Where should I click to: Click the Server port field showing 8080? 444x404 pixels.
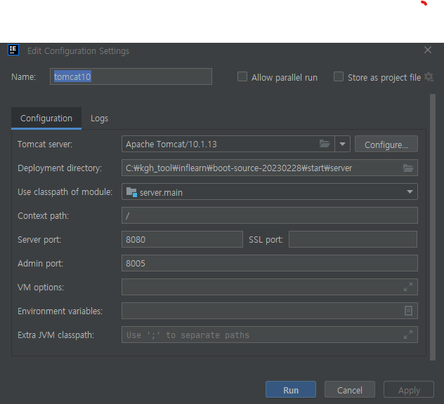click(x=182, y=239)
